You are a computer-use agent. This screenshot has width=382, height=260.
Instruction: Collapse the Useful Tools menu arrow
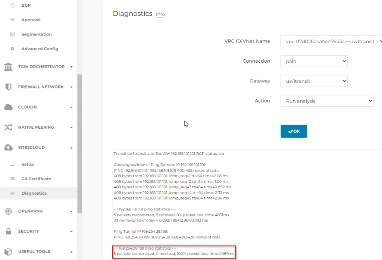point(71,252)
